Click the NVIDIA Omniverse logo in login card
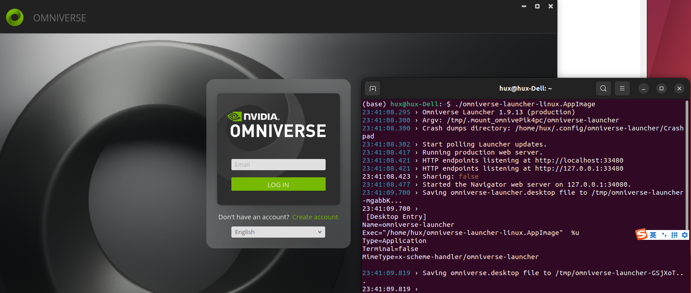 click(277, 125)
